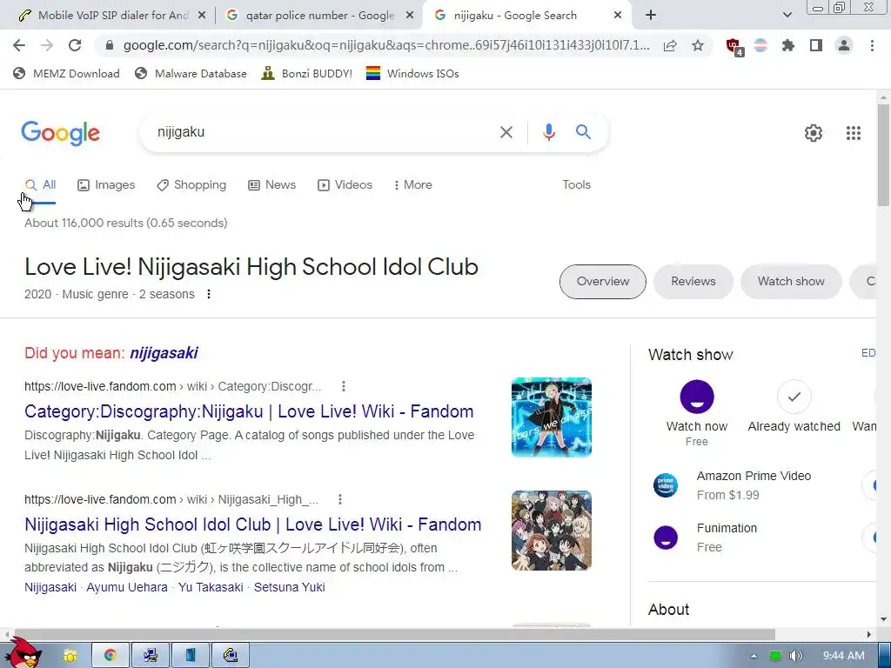This screenshot has width=891, height=668.
Task: Open a new tab with the plus button
Action: tap(651, 16)
